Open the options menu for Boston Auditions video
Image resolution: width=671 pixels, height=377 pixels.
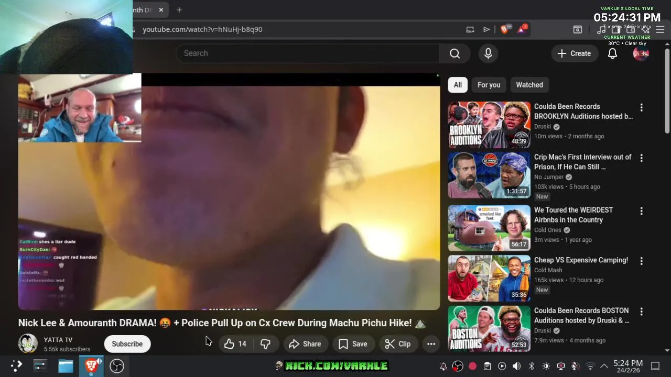pos(641,312)
